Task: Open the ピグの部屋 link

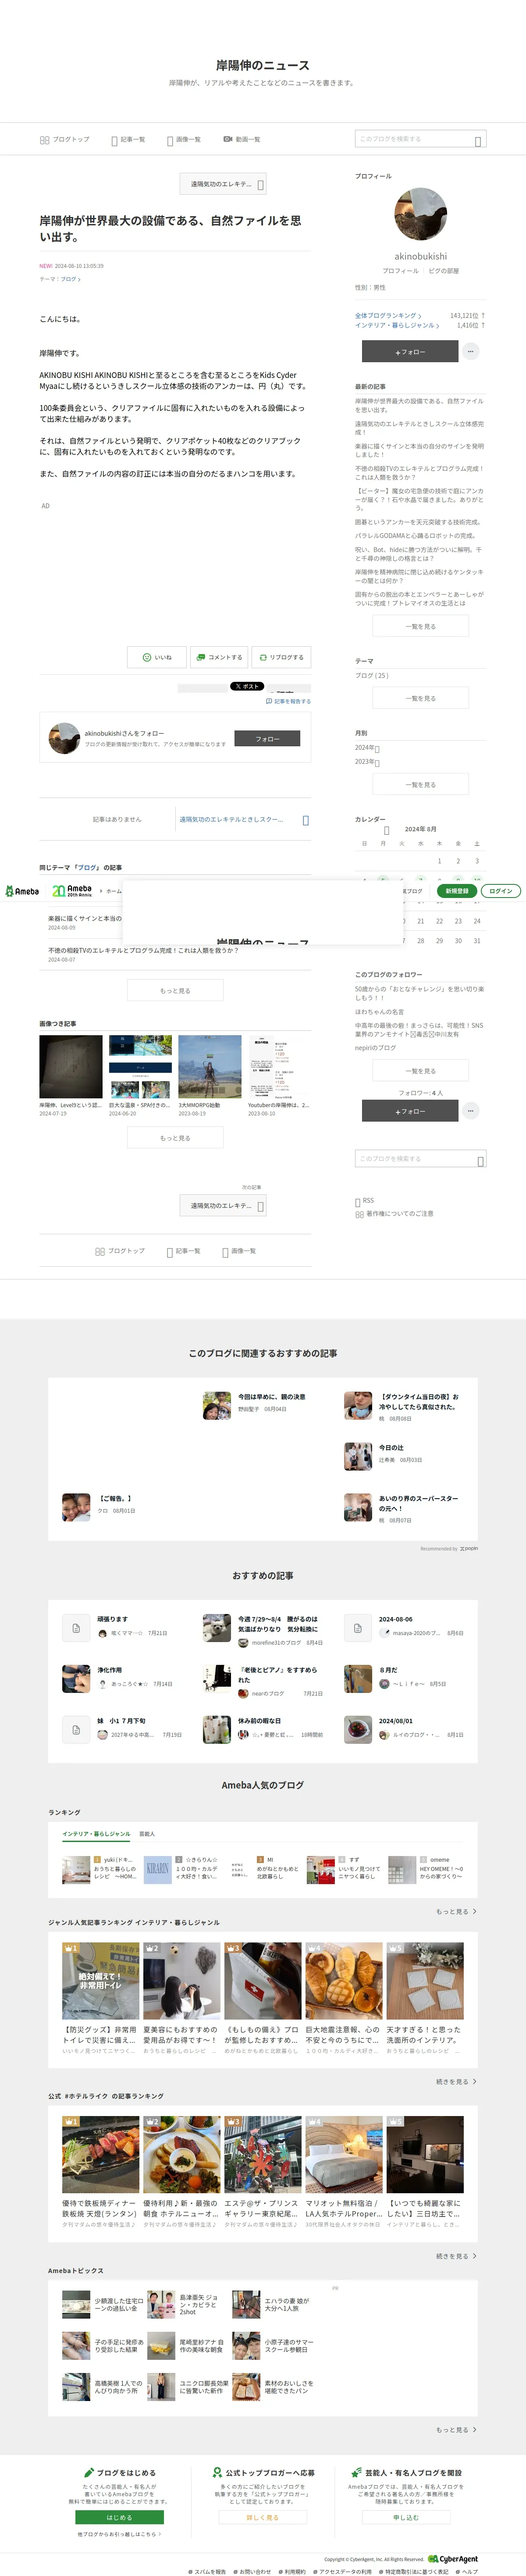Action: pyautogui.click(x=444, y=271)
